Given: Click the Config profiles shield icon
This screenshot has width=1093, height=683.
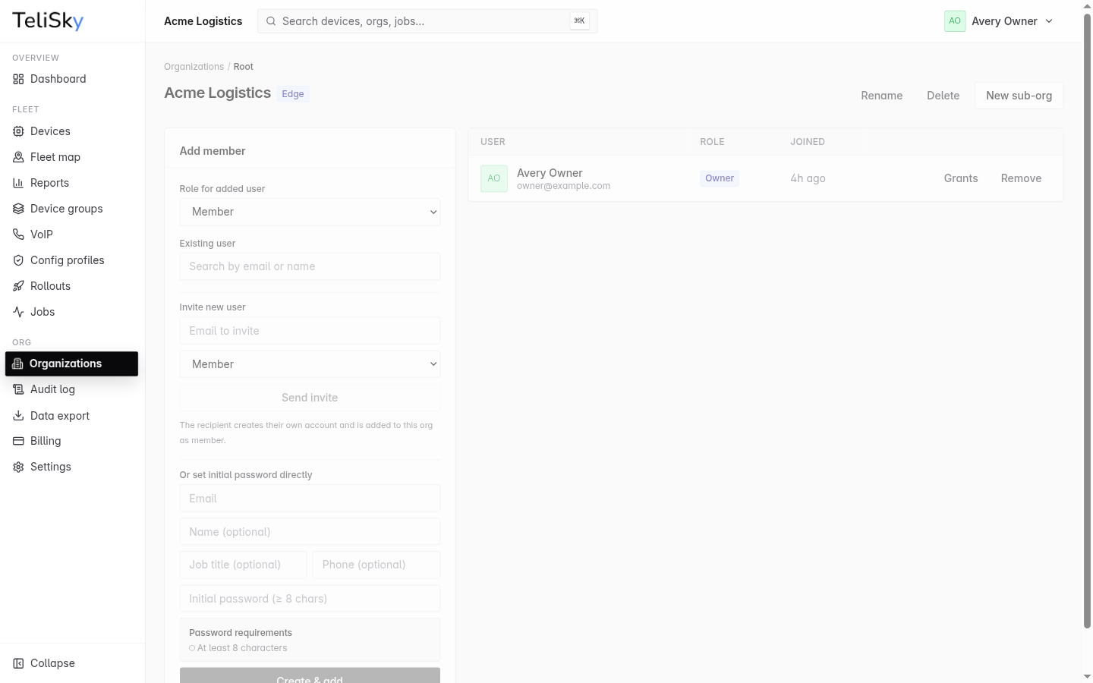Looking at the screenshot, I should 18,260.
